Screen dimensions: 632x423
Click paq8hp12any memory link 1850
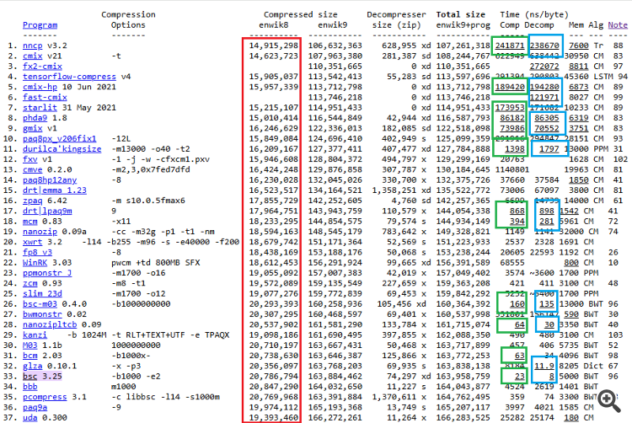point(579,180)
